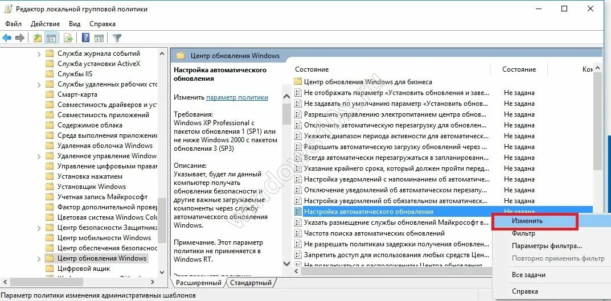The image size is (611, 301).
Task: Click tree horizontal scrollbar left arrow
Action: (x=5, y=282)
